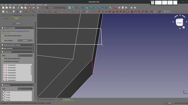Open the Sketch menu
This screenshot has height=105, width=188.
pyautogui.click(x=26, y=5)
